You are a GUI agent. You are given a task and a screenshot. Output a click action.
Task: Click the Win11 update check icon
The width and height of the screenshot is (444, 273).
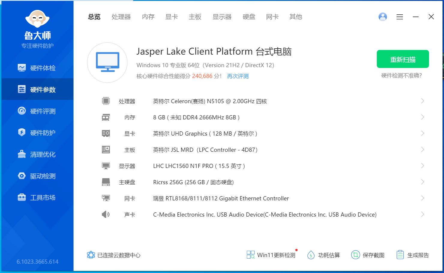(x=250, y=255)
